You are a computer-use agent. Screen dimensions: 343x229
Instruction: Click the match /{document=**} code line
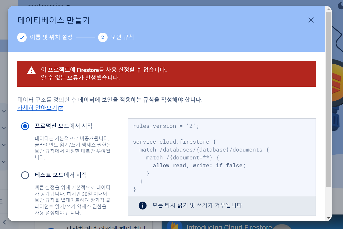tap(183, 158)
